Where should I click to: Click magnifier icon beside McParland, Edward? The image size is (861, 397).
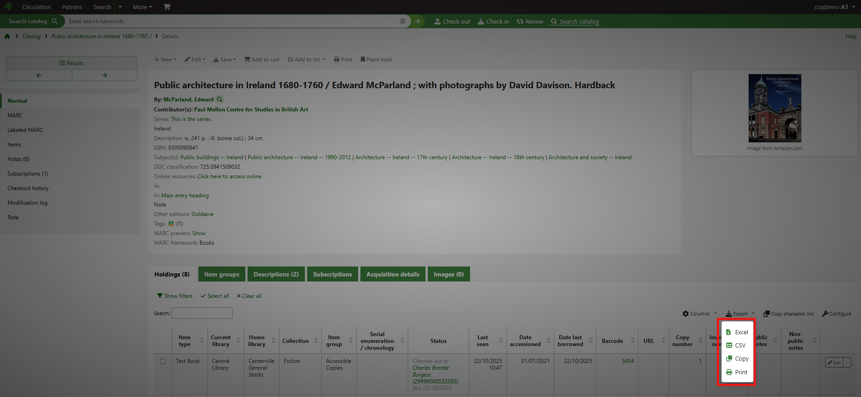220,100
